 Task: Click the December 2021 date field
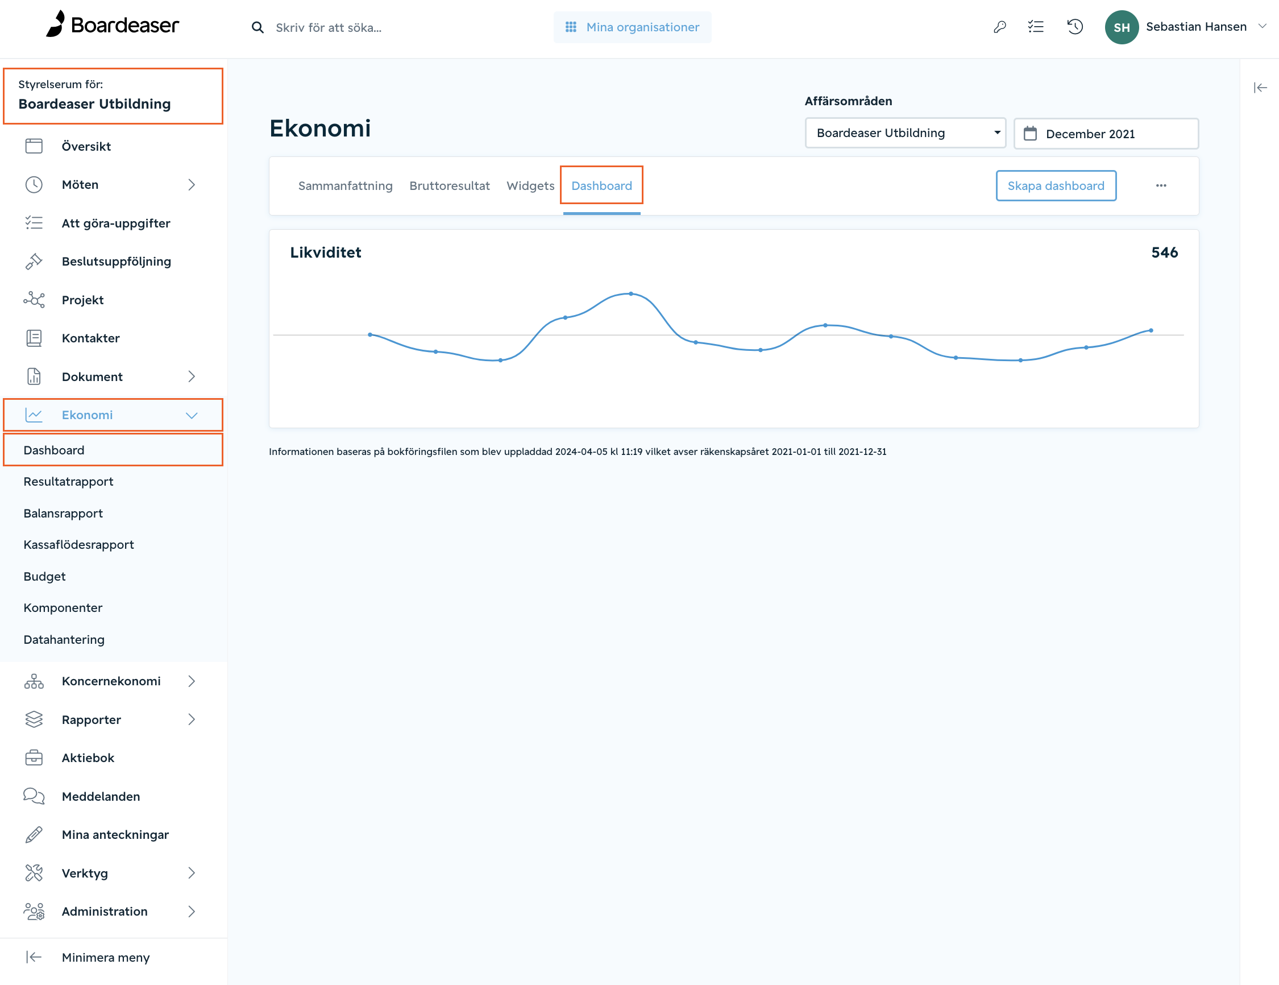(1106, 134)
